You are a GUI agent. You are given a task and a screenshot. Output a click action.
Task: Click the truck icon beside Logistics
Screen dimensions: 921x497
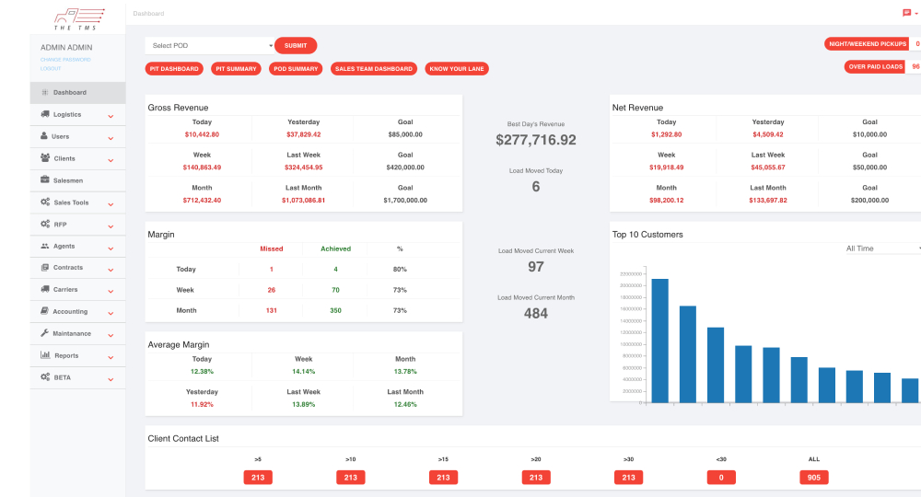point(45,114)
